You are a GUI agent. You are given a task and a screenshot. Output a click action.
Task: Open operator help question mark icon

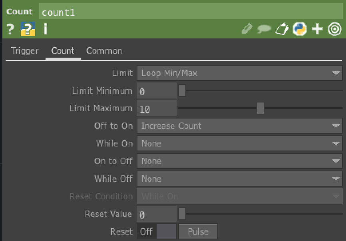pyautogui.click(x=10, y=29)
